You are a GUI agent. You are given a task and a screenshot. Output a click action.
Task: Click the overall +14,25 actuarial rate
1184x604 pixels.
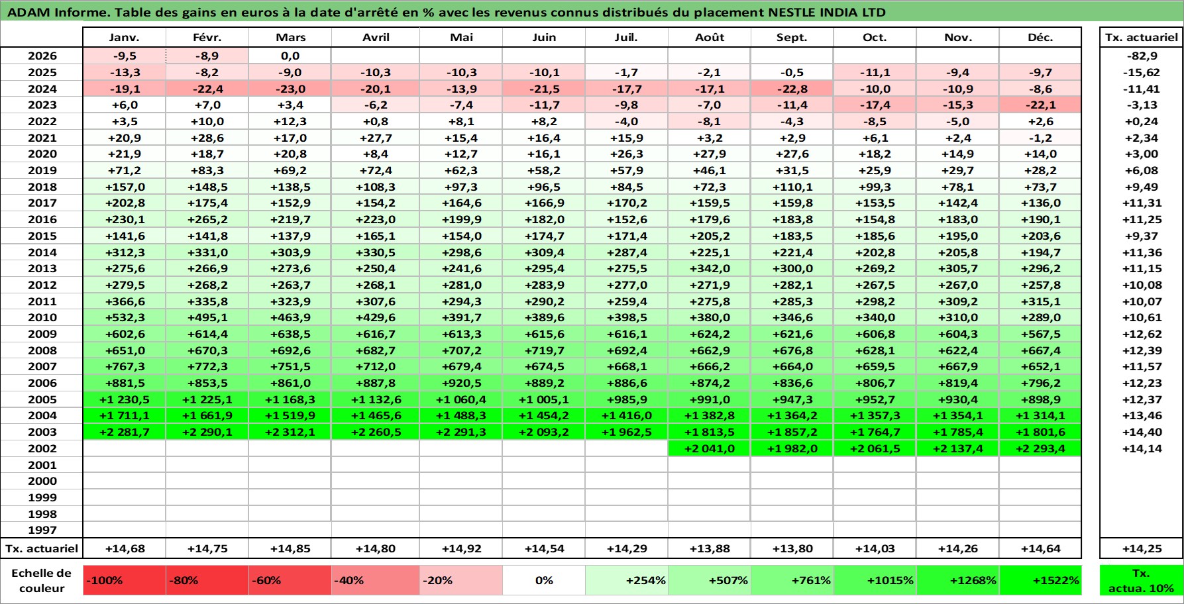click(x=1142, y=548)
